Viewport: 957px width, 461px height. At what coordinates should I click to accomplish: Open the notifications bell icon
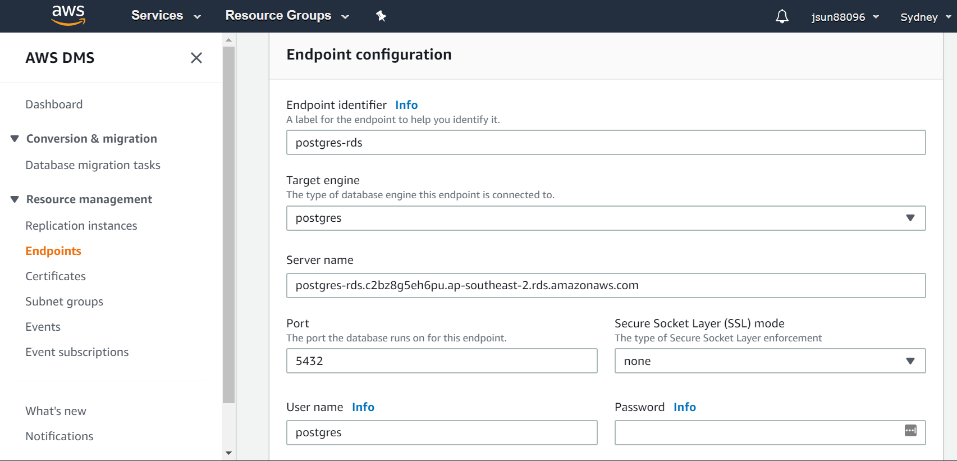[x=782, y=17]
